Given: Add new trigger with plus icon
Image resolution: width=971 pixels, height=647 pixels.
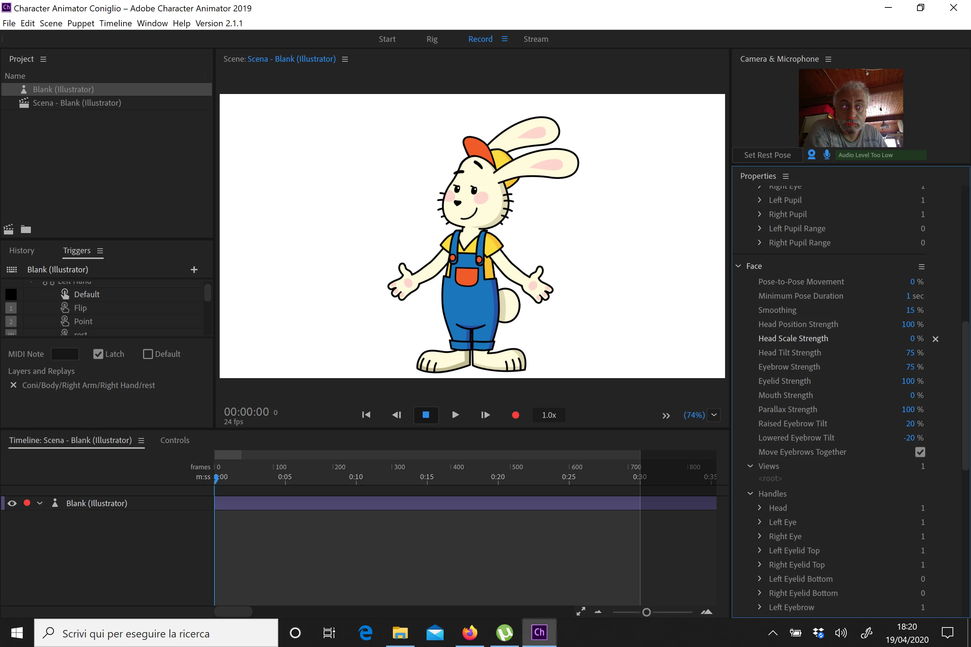Looking at the screenshot, I should point(194,270).
